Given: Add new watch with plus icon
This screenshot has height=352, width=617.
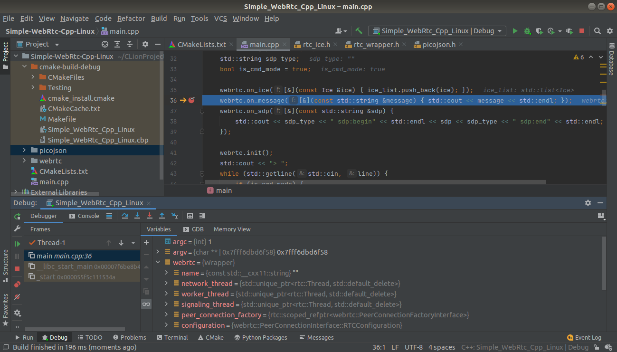Looking at the screenshot, I should pos(146,242).
